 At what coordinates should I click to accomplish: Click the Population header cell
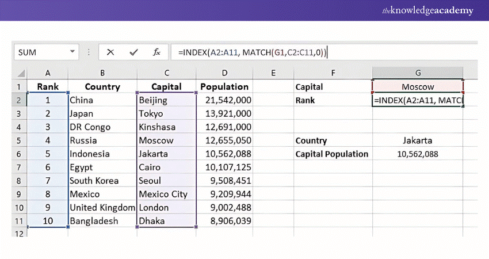(224, 87)
